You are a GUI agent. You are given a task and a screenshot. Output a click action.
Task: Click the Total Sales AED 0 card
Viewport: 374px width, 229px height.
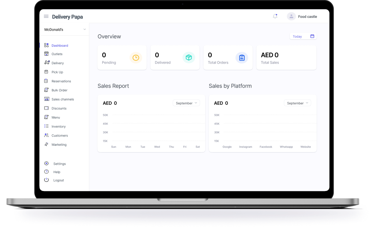tap(286, 58)
